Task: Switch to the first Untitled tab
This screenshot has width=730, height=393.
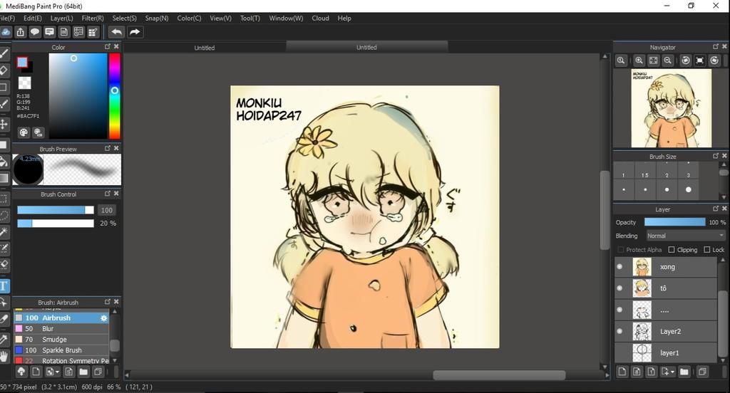Action: click(205, 48)
